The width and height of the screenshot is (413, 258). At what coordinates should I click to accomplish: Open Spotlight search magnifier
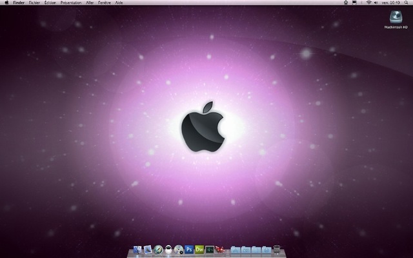point(406,3)
